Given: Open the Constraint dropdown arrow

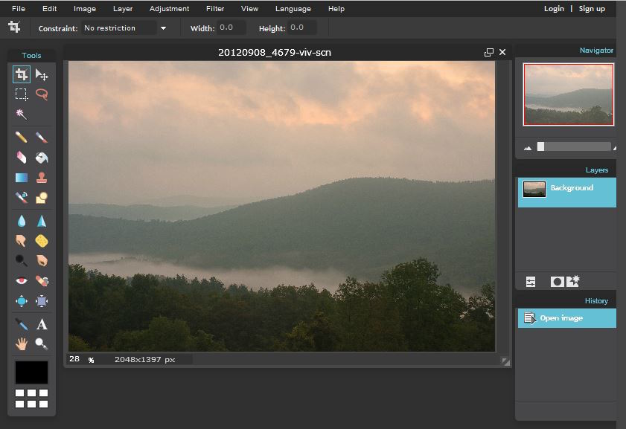Looking at the screenshot, I should click(163, 28).
